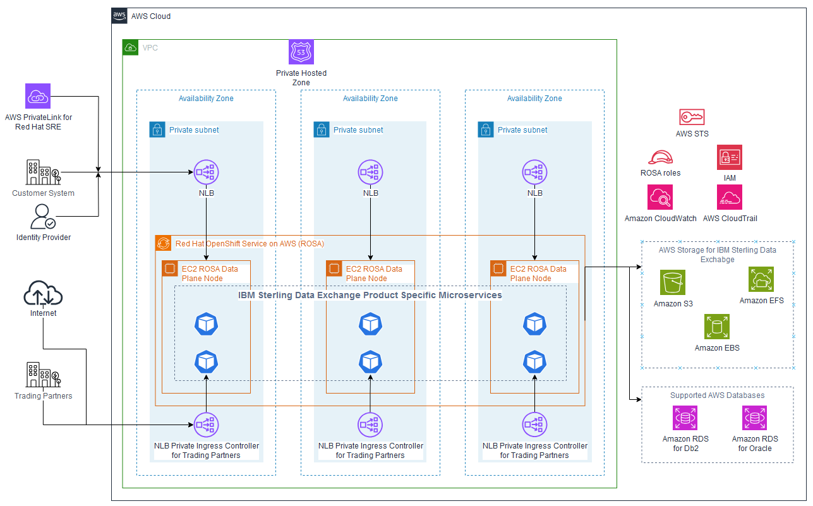813x506 pixels.
Task: Select the AWS STS key icon
Action: pos(692,117)
